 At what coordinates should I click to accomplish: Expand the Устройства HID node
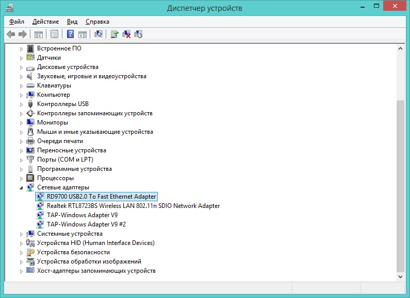[22, 243]
